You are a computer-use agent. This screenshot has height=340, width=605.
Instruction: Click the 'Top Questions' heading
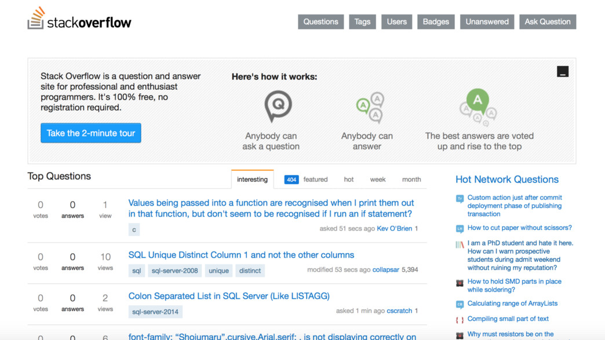tap(59, 176)
